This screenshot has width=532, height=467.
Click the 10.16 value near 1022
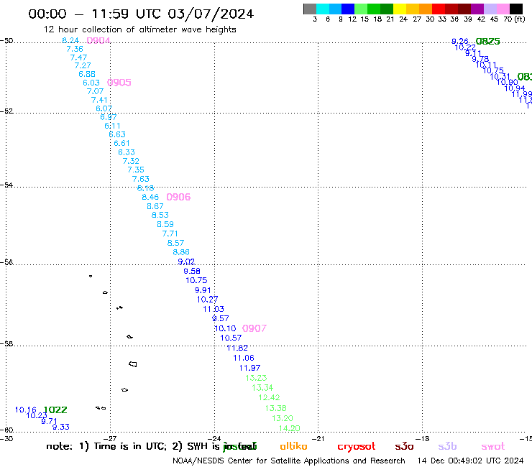(x=25, y=410)
